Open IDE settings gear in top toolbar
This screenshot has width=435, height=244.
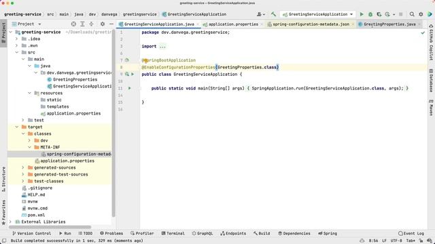point(421,14)
